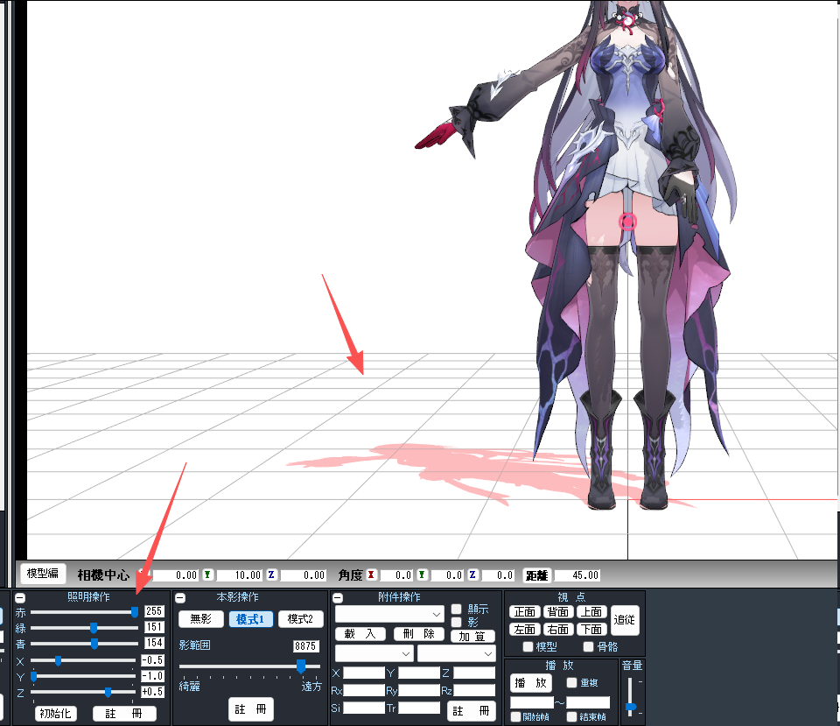This screenshot has width=840, height=726.
Task: Toggle the 影 accessory shadow checkbox
Action: [457, 622]
